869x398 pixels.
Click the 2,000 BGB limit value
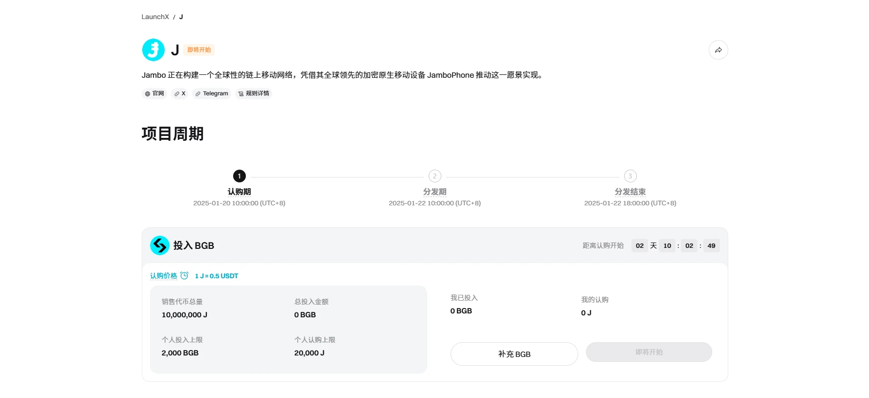(180, 353)
